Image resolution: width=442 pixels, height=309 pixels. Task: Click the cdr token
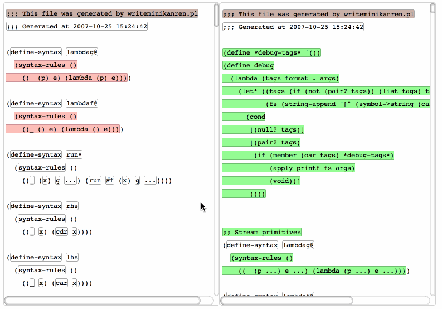[x=61, y=232]
